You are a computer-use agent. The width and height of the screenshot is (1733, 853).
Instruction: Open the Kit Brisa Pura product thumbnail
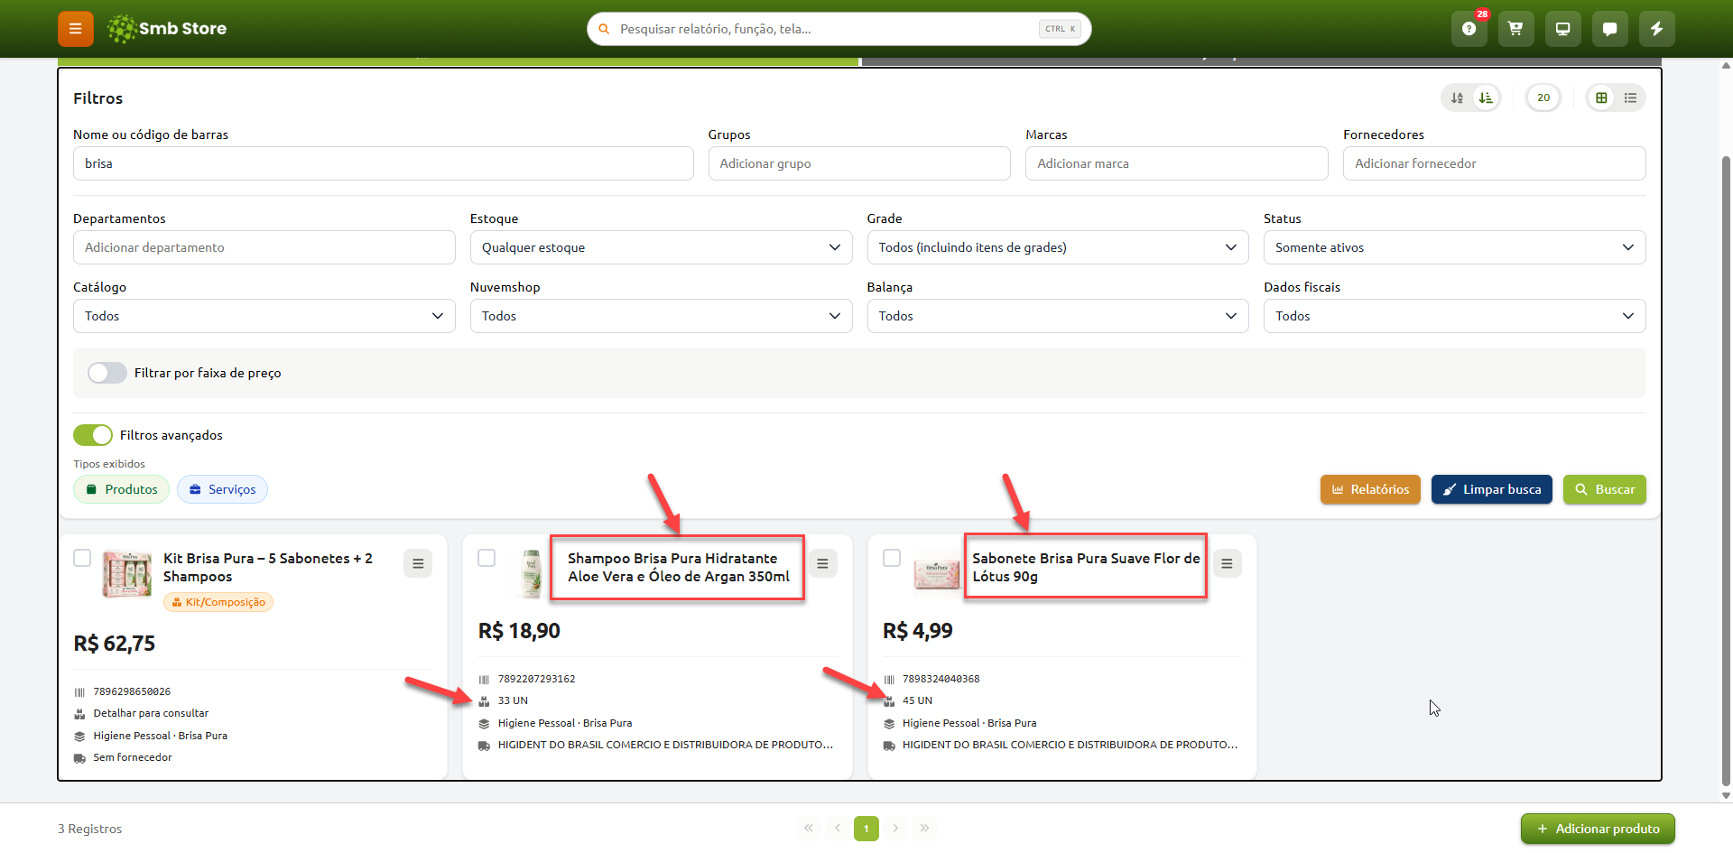(127, 574)
